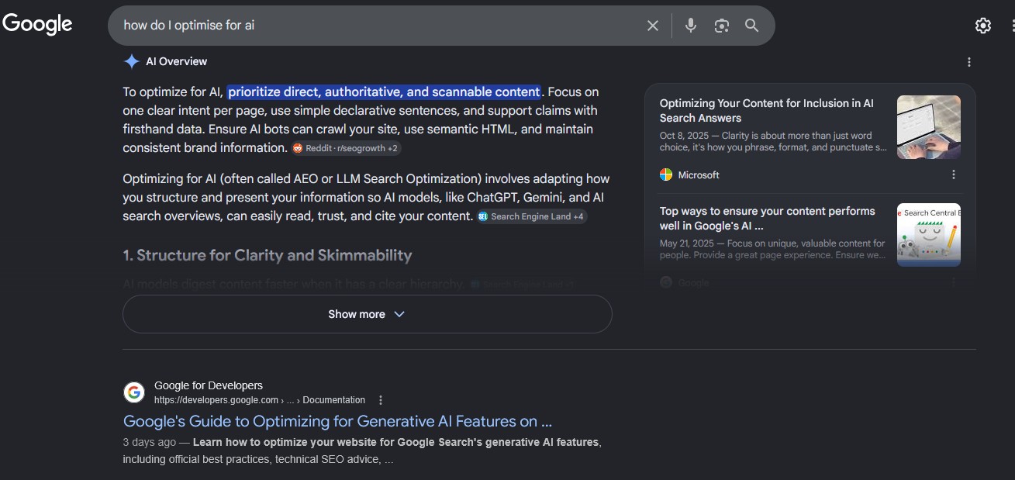The width and height of the screenshot is (1015, 480).
Task: Click the Search Central robot thumbnail
Action: 929,236
